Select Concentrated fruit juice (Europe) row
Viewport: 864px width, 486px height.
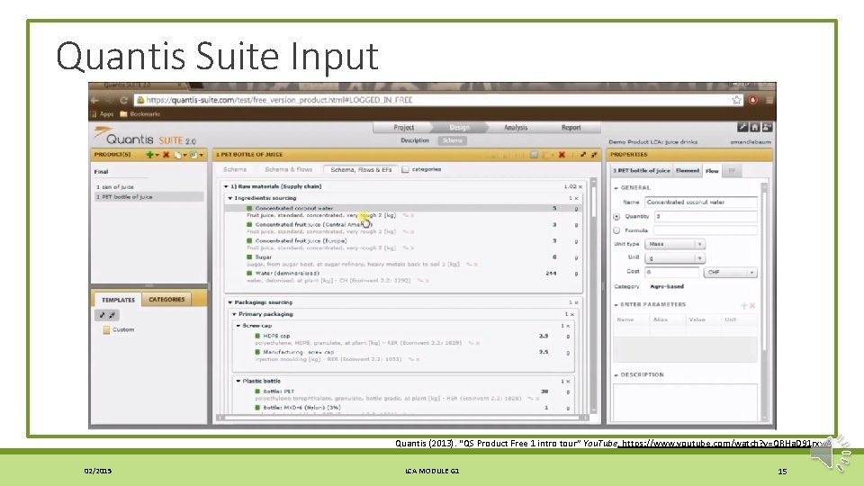coord(402,241)
